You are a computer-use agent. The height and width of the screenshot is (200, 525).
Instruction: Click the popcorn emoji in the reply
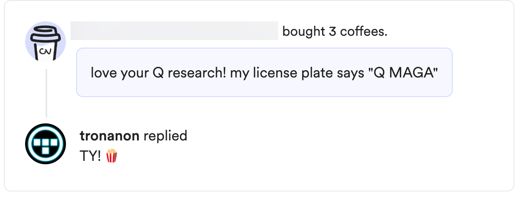pyautogui.click(x=111, y=156)
